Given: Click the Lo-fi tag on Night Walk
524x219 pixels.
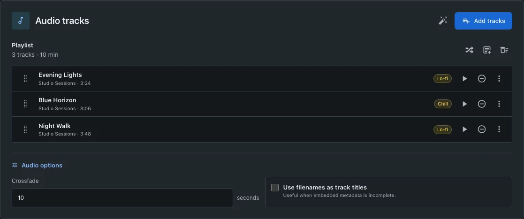Looking at the screenshot, I should pos(442,129).
